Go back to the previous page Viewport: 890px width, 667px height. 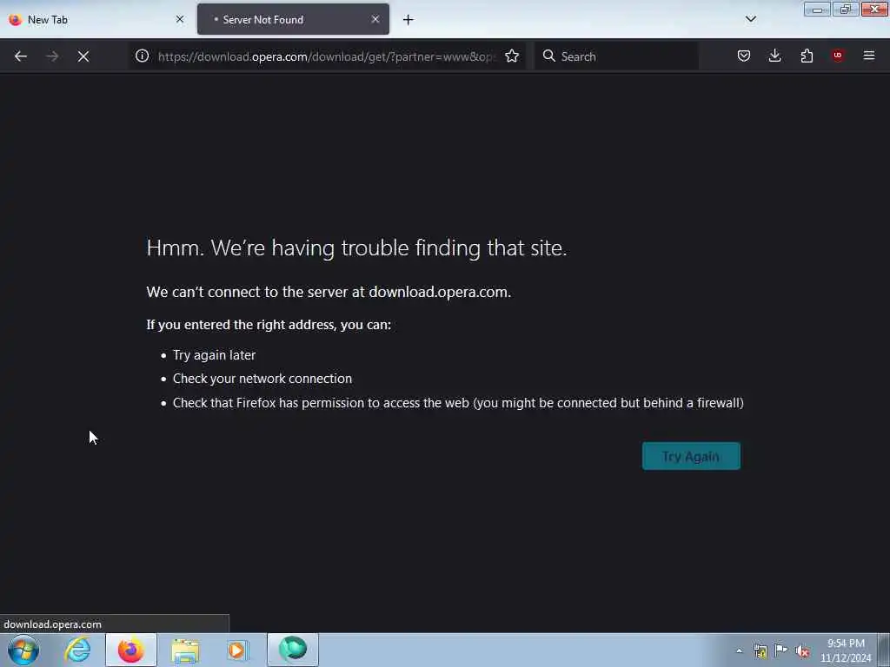point(21,56)
